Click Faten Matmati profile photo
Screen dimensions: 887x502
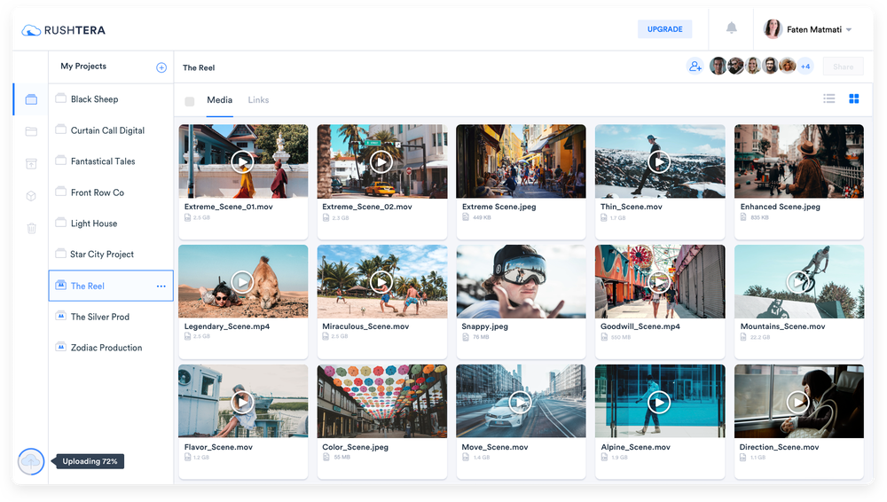[x=773, y=29]
